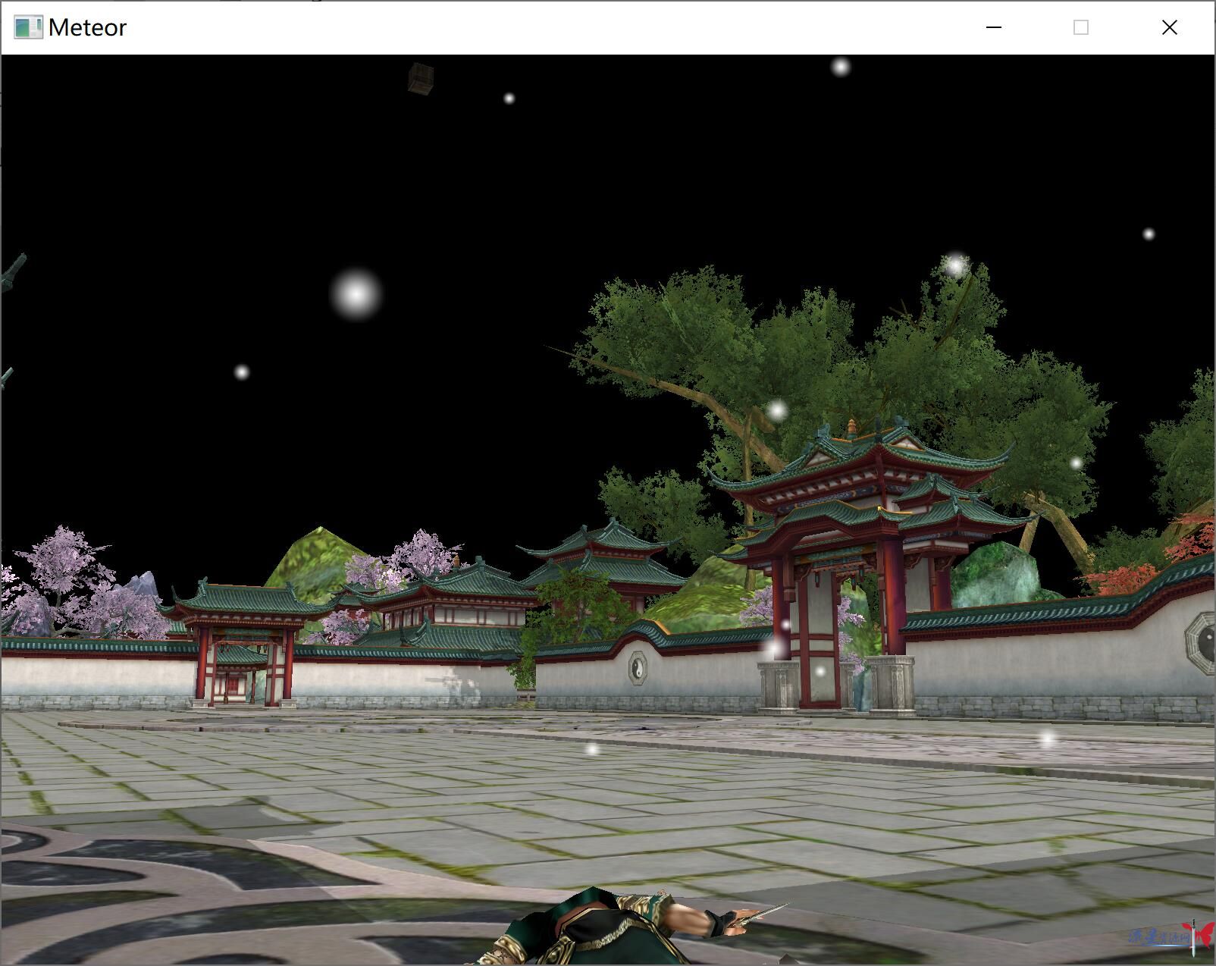Minimize the Meteor window

993,27
